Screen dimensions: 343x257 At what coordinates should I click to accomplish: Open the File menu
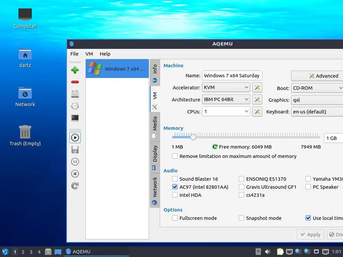pos(74,54)
